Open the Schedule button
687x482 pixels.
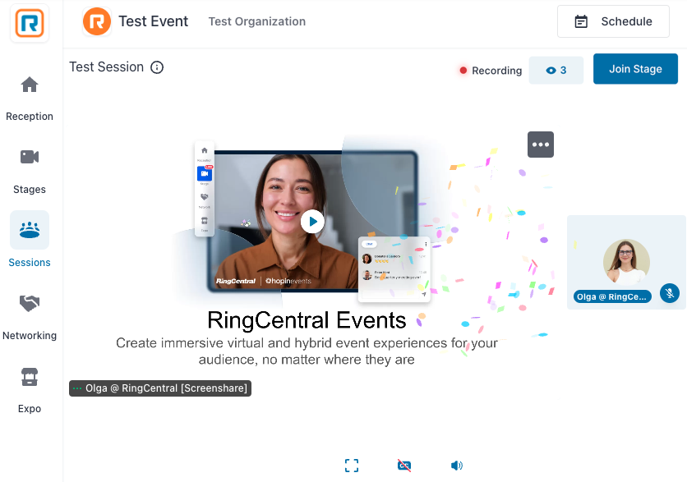613,21
